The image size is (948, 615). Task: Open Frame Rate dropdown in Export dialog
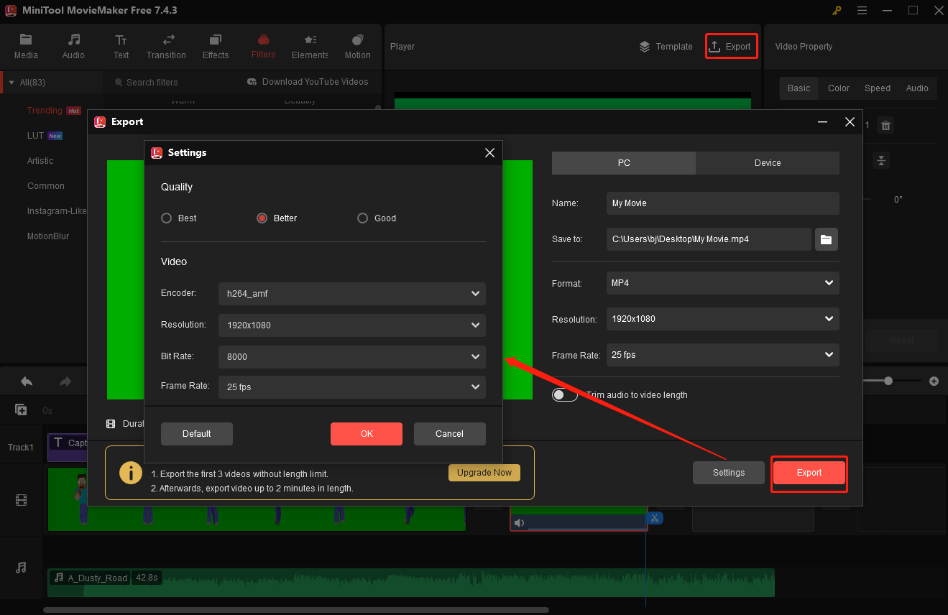coord(723,355)
